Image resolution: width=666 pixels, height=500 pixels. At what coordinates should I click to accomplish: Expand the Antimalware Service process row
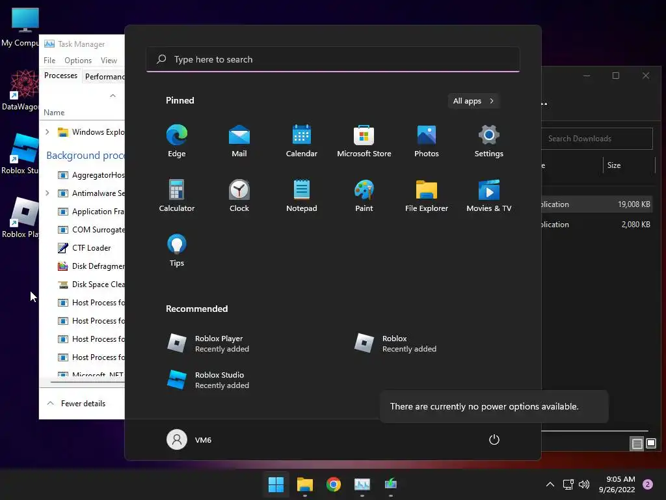[x=47, y=193]
